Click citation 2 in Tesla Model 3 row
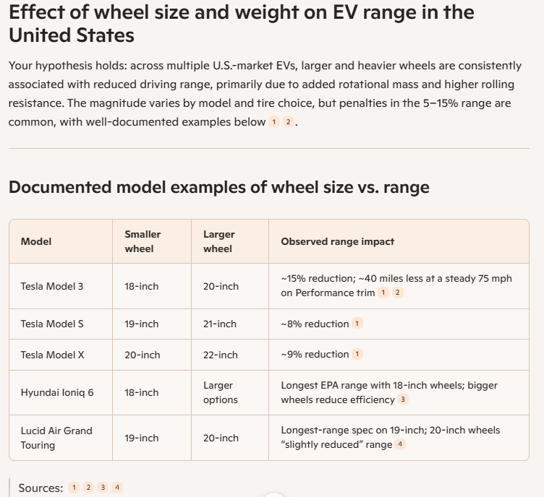 pos(397,293)
